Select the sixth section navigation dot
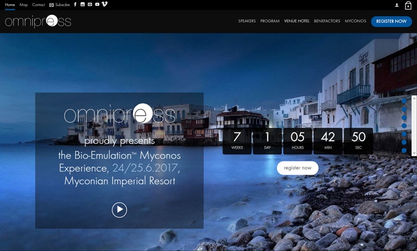417x251 pixels. point(404,142)
